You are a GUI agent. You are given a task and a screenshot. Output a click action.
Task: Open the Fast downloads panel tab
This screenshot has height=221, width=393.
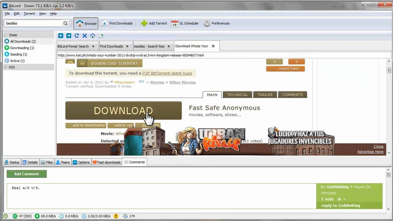tap(106, 162)
